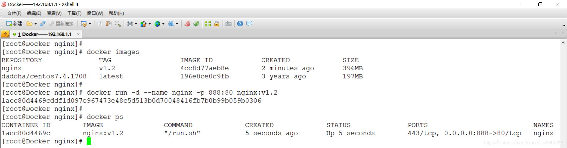567x148 pixels.
Task: Click the Copy icon in toolbar
Action: (100, 24)
